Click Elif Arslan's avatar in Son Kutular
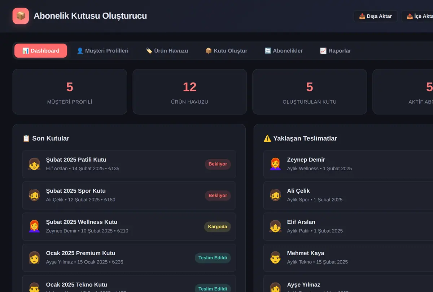Viewport: 433px width, 292px height. 34,164
